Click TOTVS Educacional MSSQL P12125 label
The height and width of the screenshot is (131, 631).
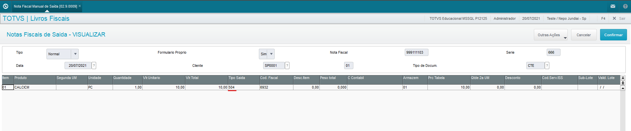[x=458, y=18]
